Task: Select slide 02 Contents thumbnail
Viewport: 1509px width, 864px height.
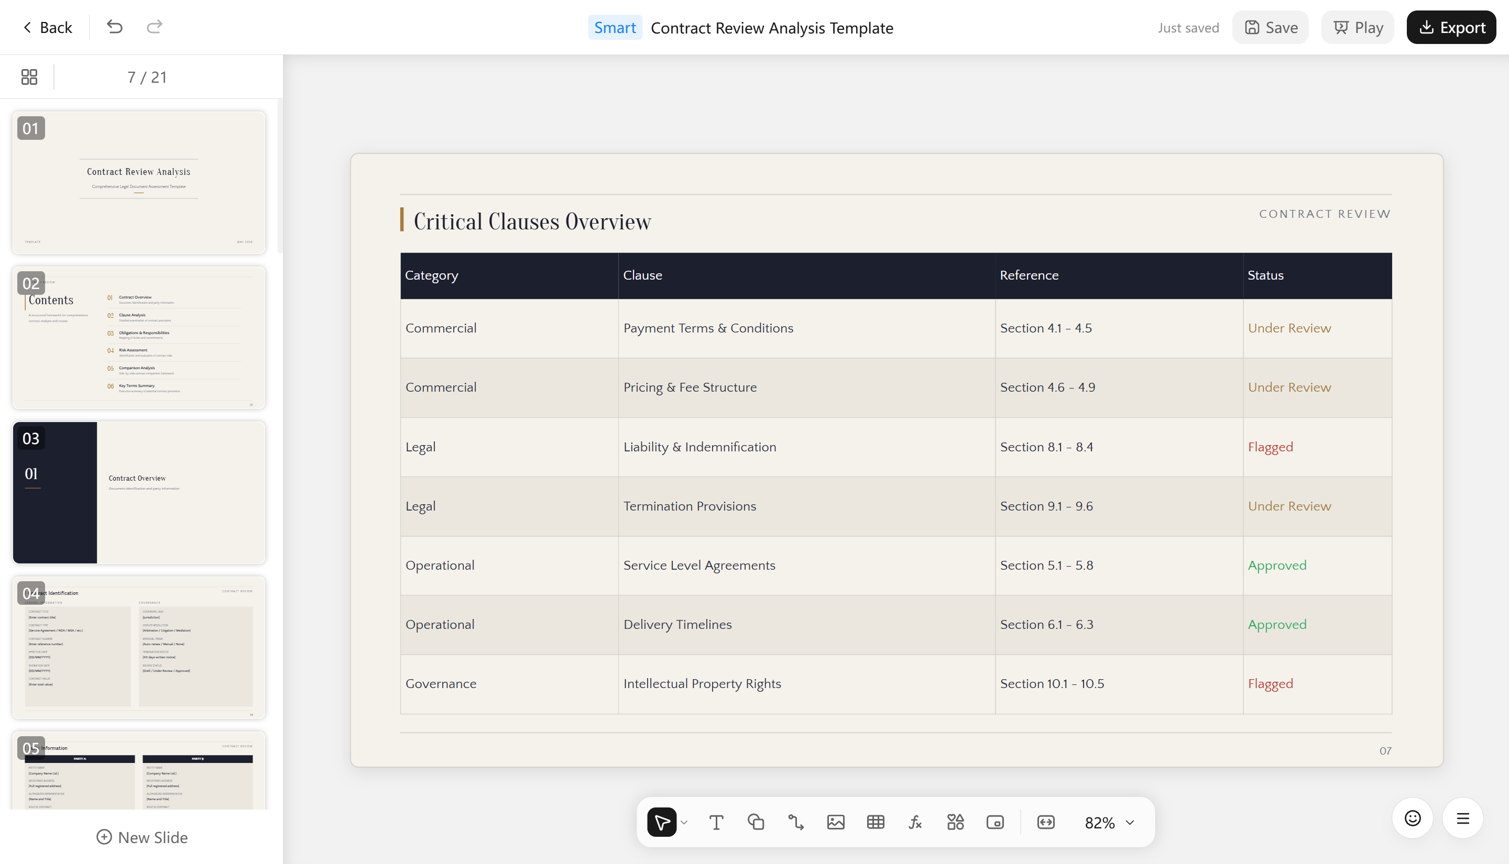Action: click(x=139, y=338)
